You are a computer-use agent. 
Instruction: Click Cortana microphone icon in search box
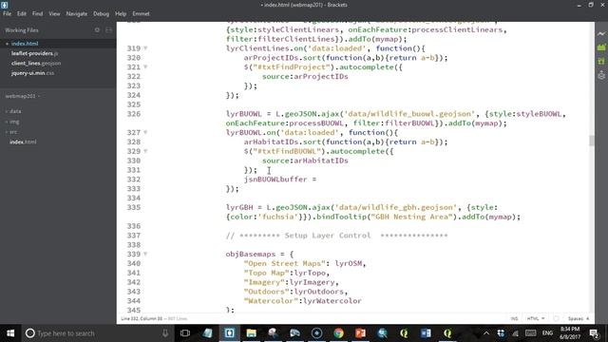pos(165,333)
